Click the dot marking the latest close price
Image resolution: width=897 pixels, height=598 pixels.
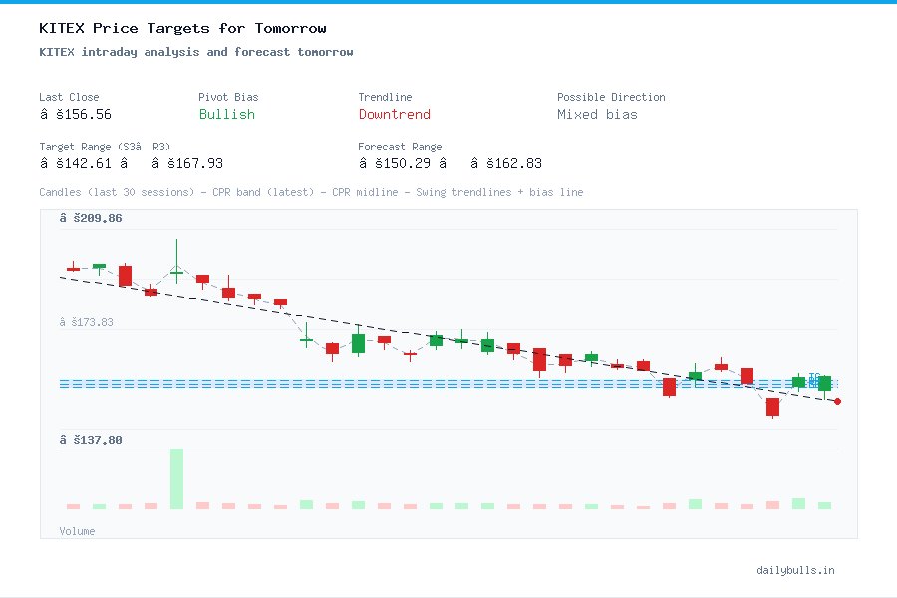pyautogui.click(x=837, y=401)
